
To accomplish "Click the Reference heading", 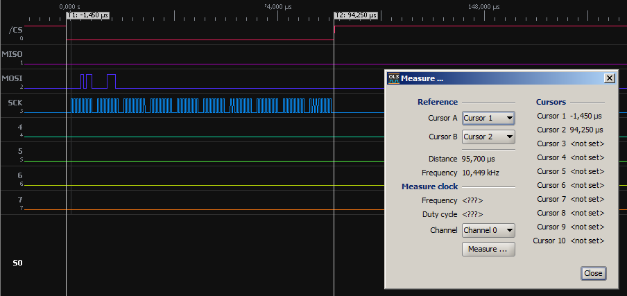I will 438,102.
